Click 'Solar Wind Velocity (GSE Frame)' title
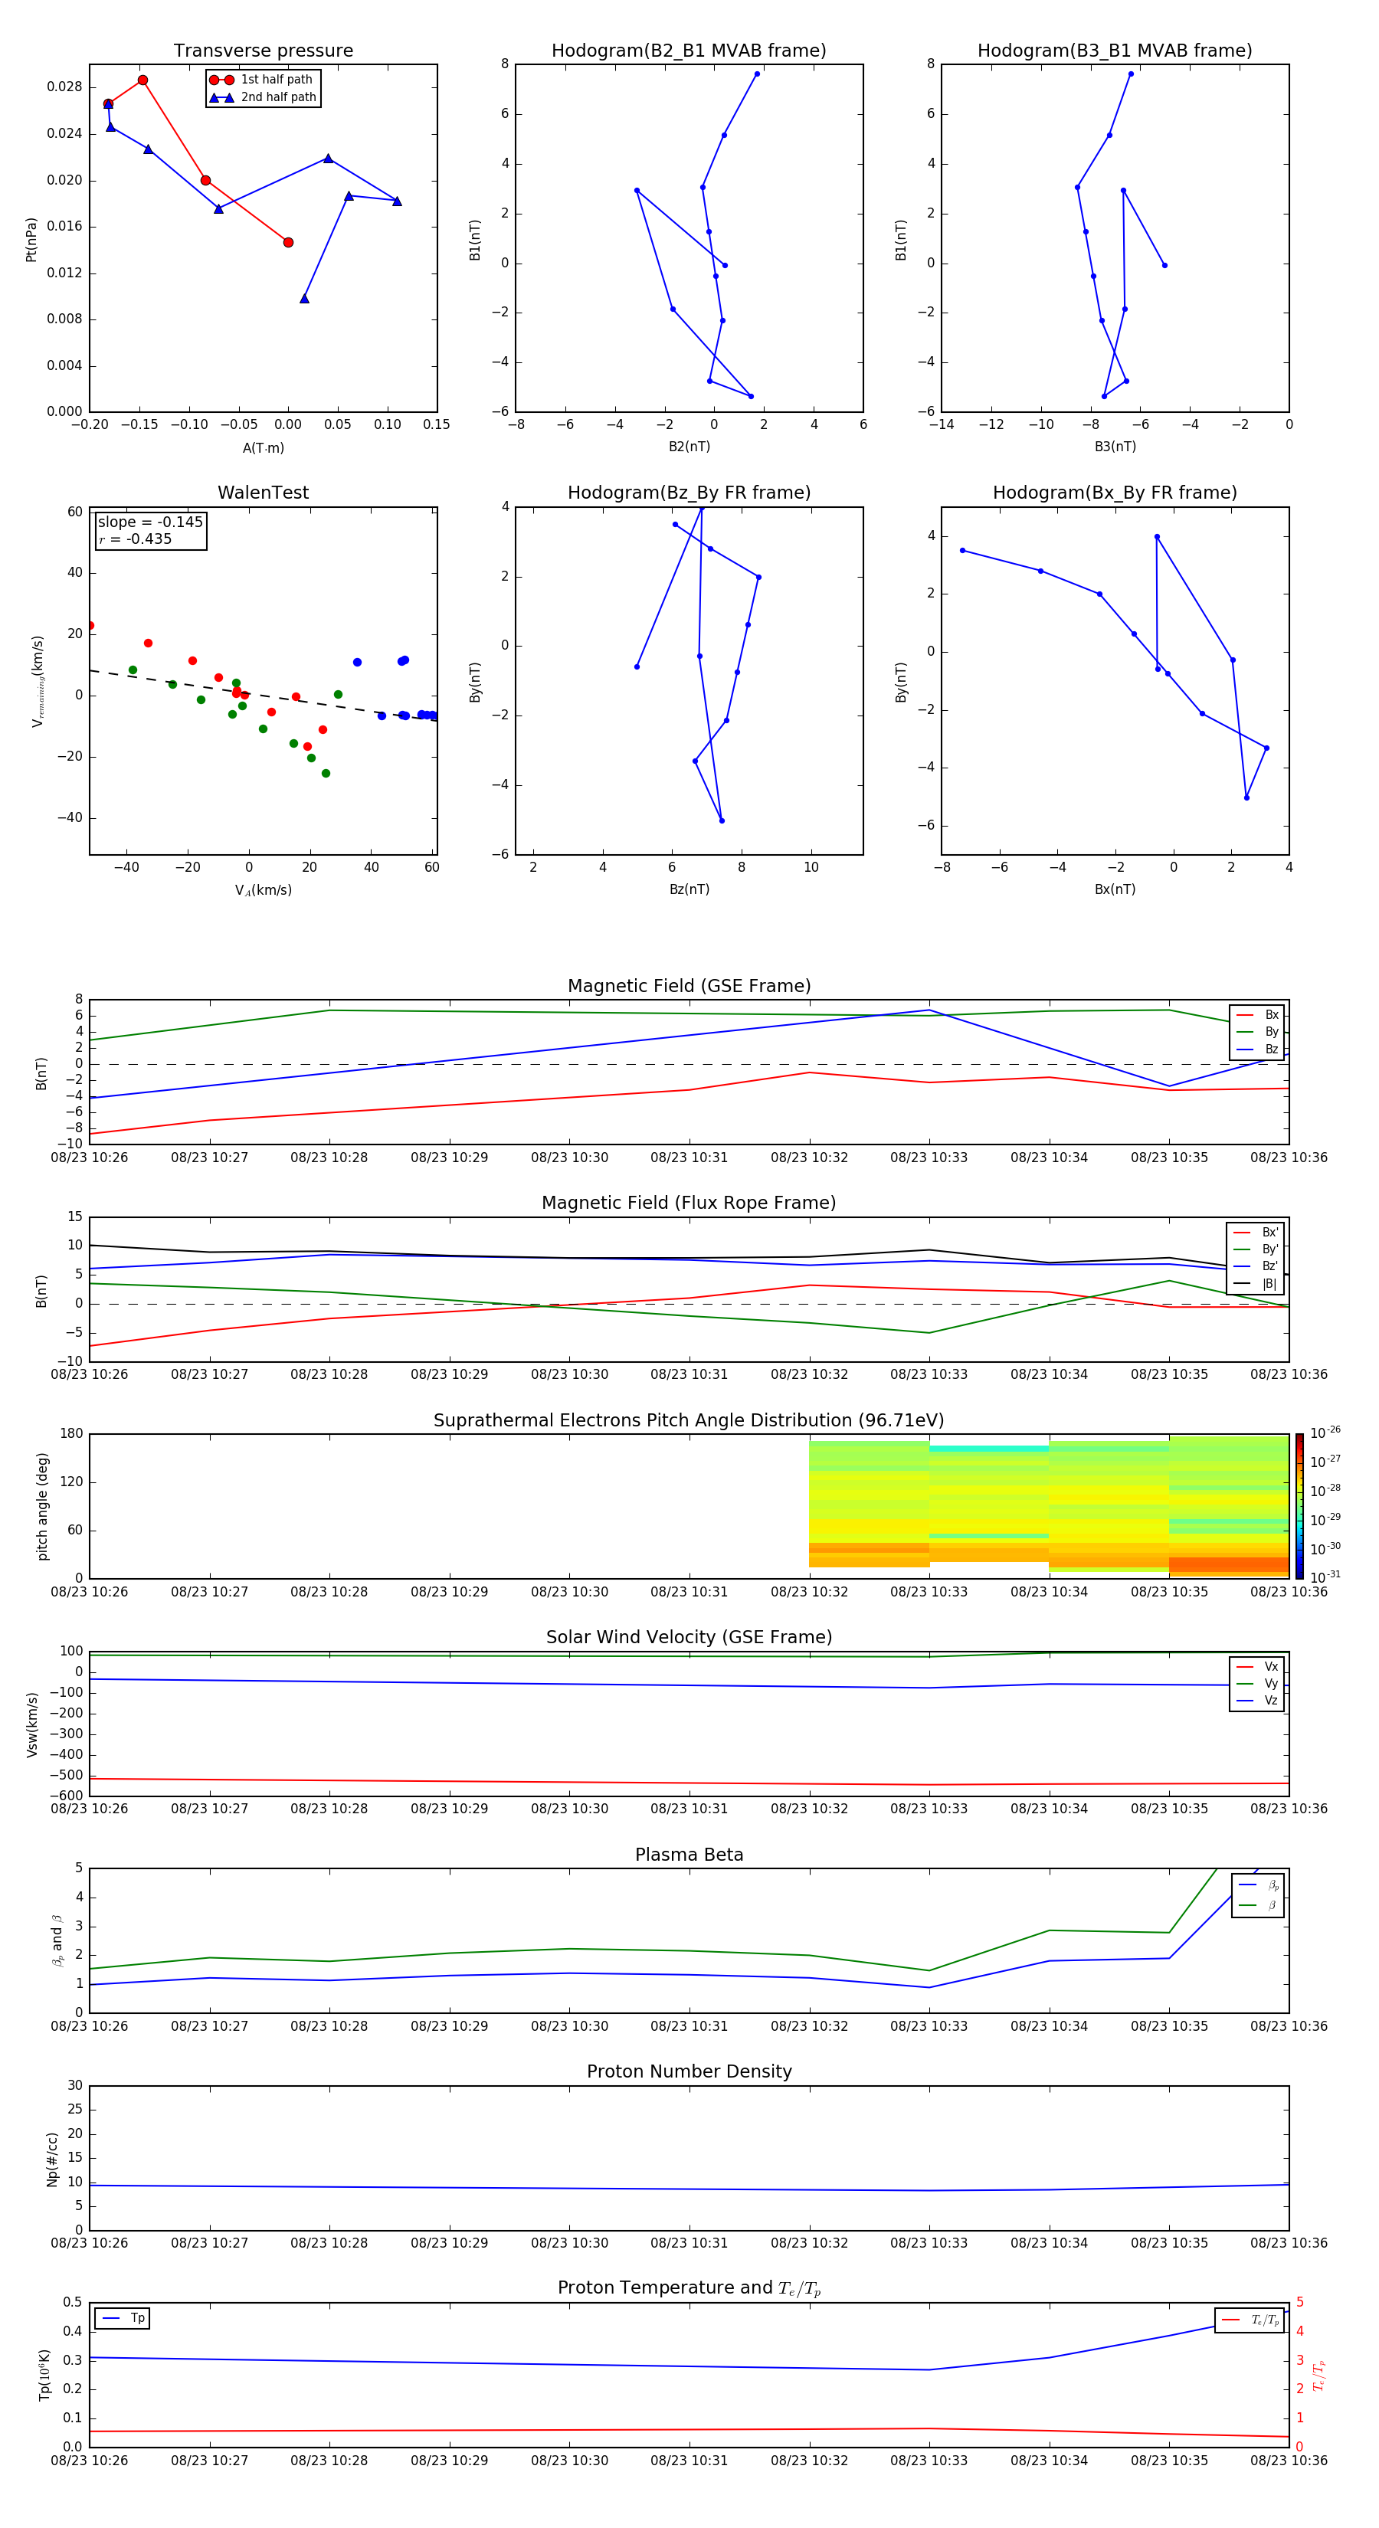This screenshot has width=1379, height=2528. (x=689, y=1638)
